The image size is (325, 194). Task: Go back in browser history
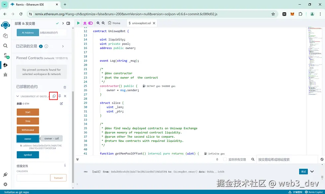click(x=5, y=14)
